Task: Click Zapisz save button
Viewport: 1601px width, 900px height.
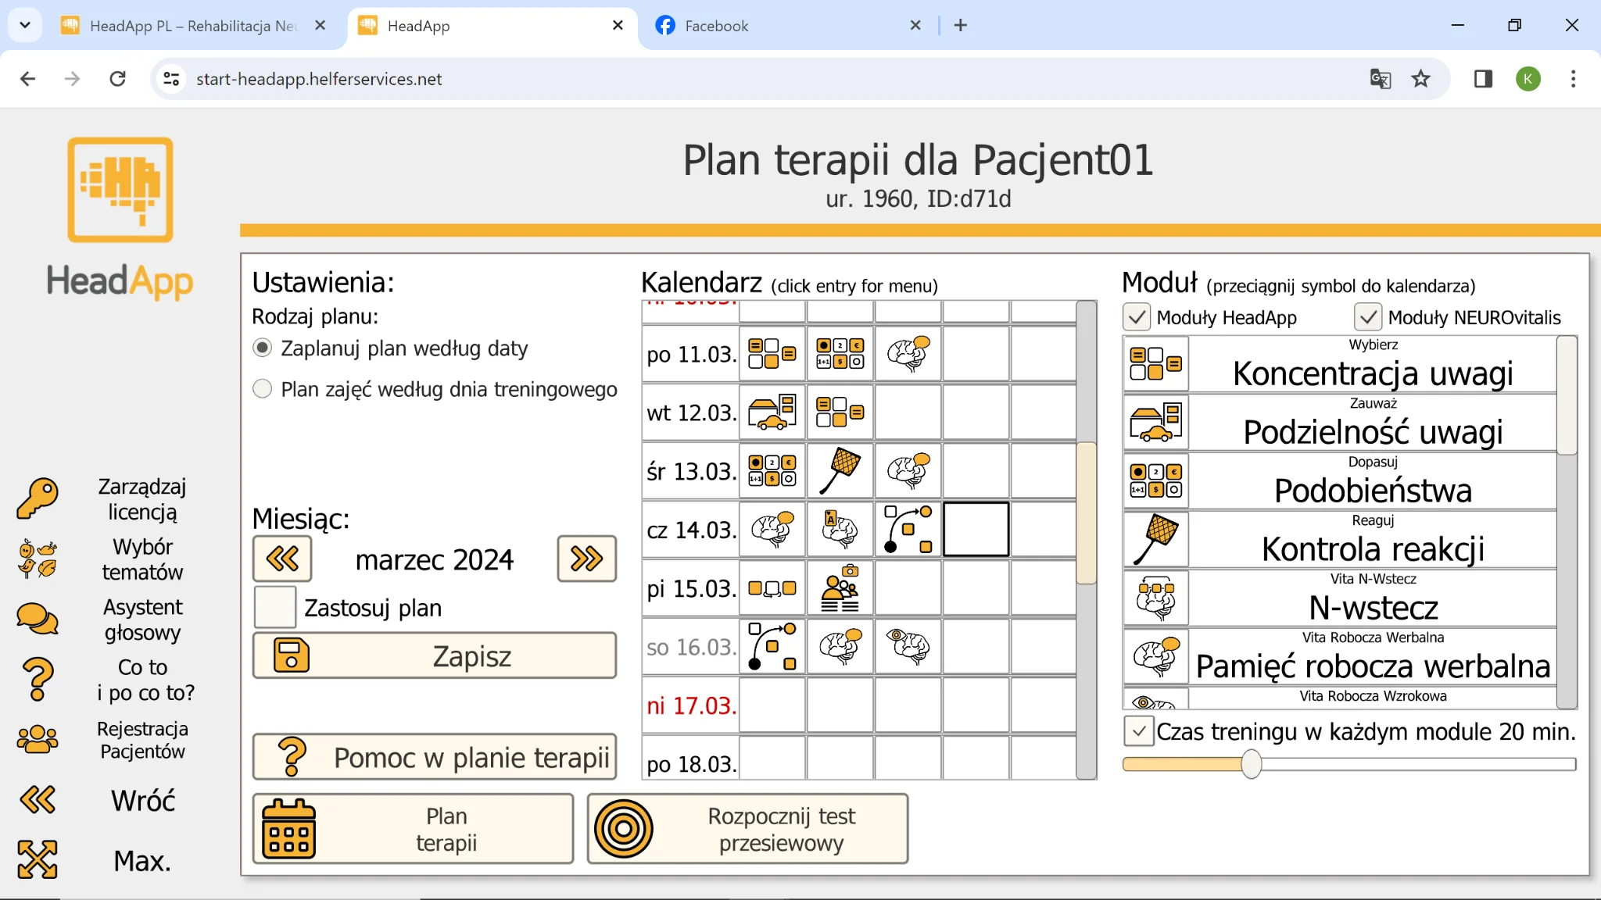Action: coord(435,655)
